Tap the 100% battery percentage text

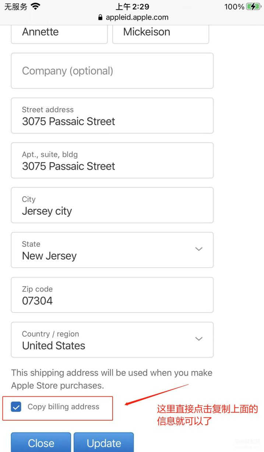(234, 7)
